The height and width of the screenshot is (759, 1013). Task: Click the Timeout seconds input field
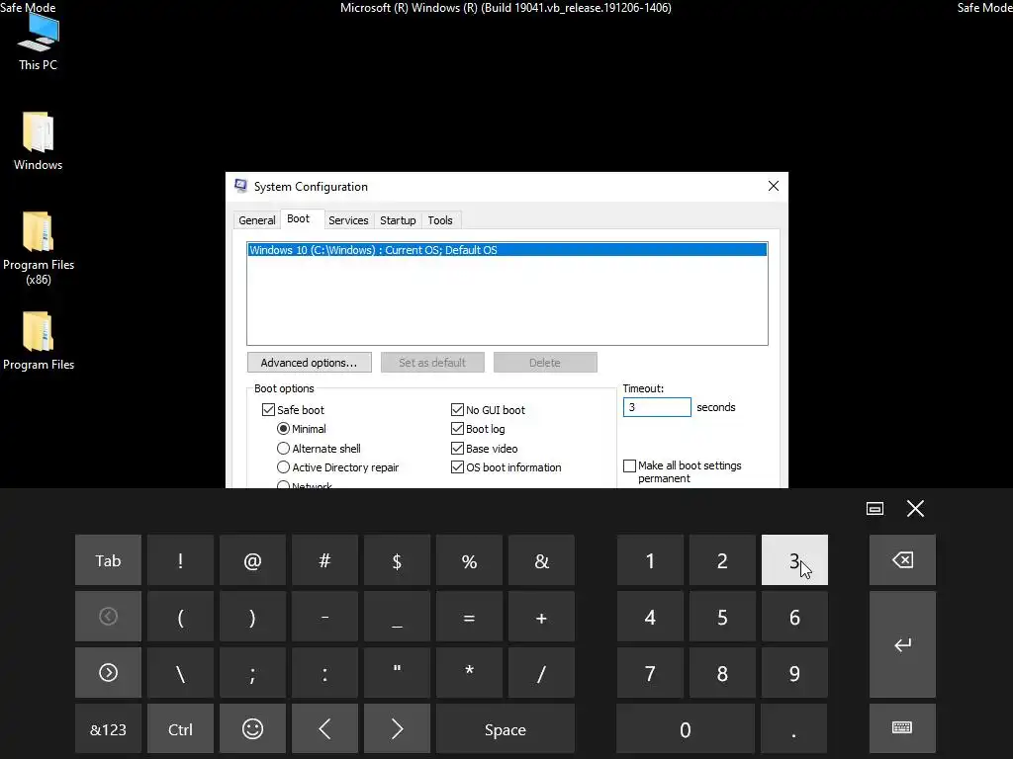pyautogui.click(x=657, y=407)
